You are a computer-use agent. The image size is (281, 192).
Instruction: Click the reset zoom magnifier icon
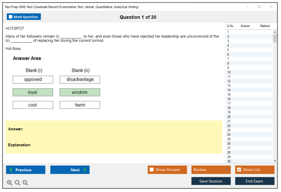tap(18, 183)
